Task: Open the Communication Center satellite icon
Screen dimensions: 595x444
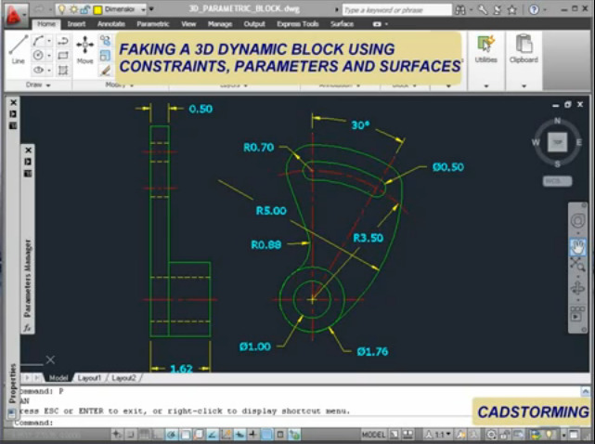Action: (498, 10)
